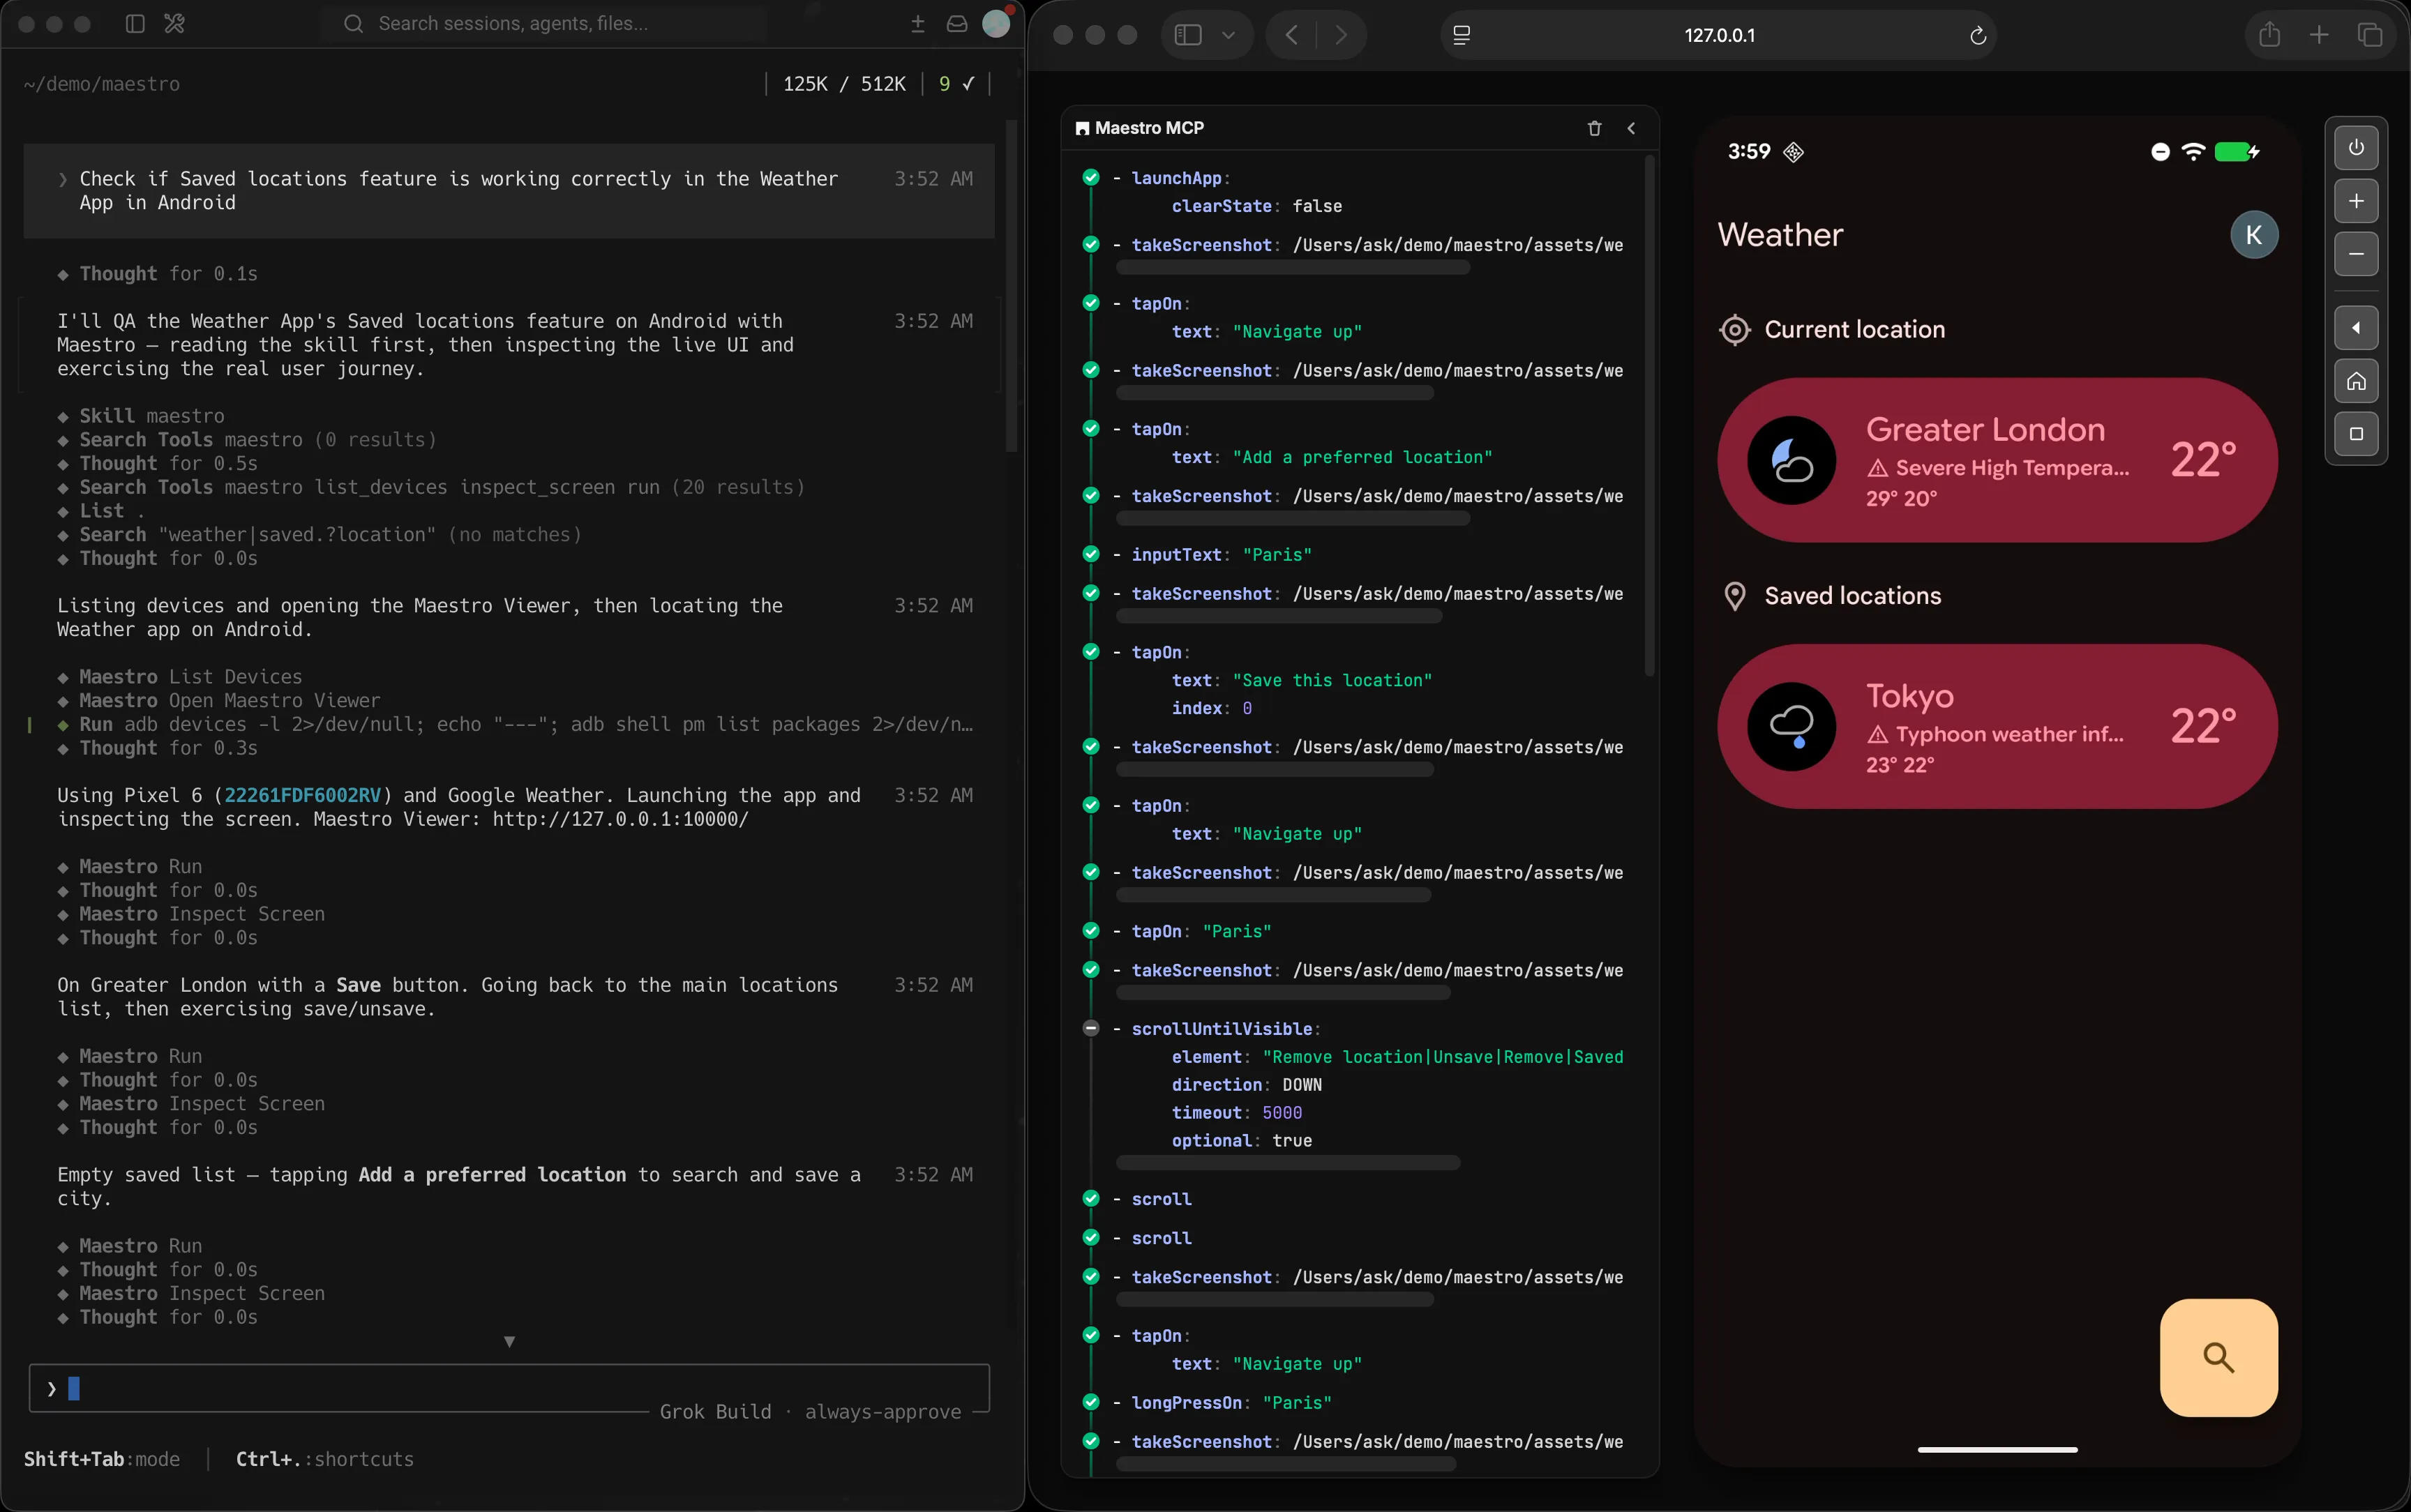
Task: Click the power button in emulator controls
Action: click(2356, 148)
